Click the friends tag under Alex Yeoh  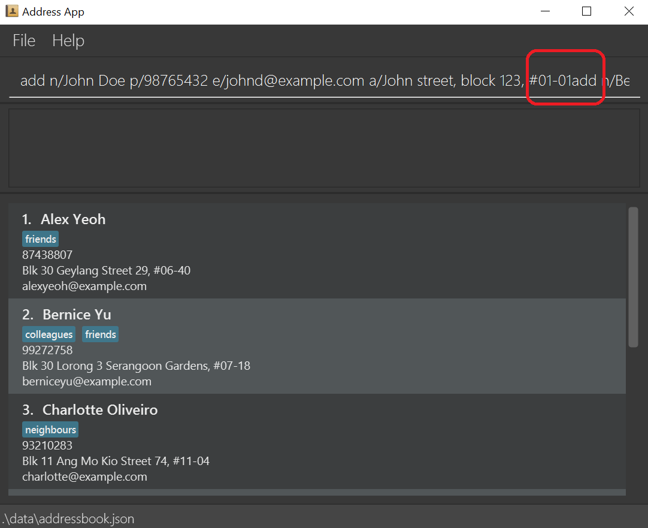point(41,239)
